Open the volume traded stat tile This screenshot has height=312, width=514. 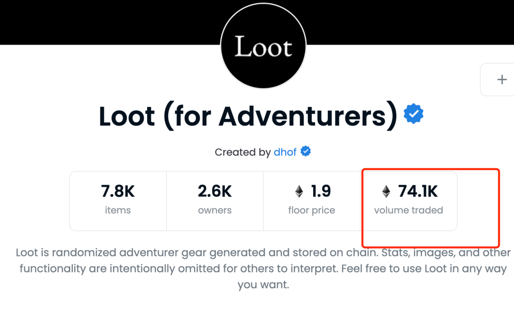tap(409, 201)
